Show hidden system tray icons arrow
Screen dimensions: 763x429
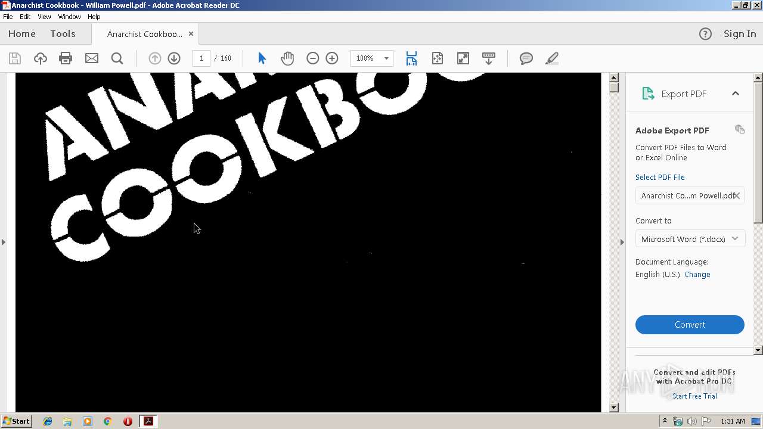coord(665,421)
